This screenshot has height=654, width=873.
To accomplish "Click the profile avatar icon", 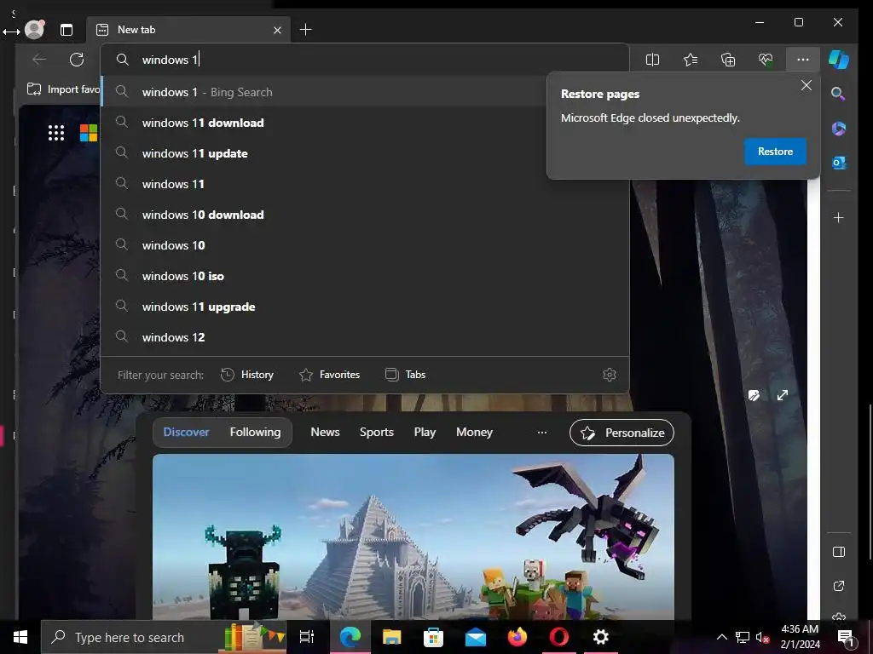I will (34, 30).
